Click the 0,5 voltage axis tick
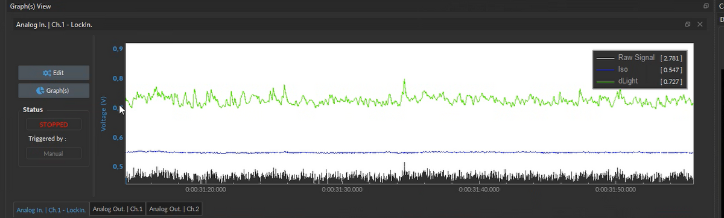 coord(118,167)
